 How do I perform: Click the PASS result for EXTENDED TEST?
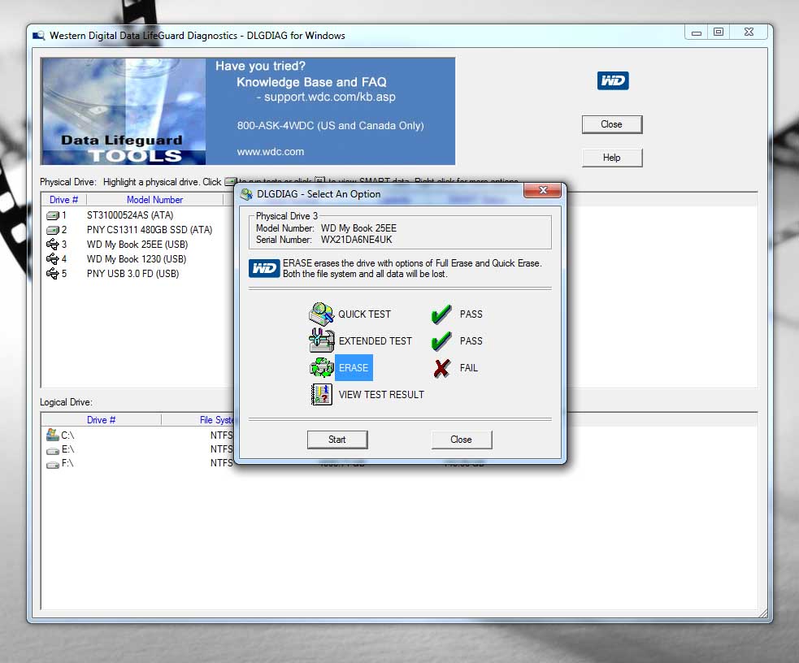pos(471,340)
